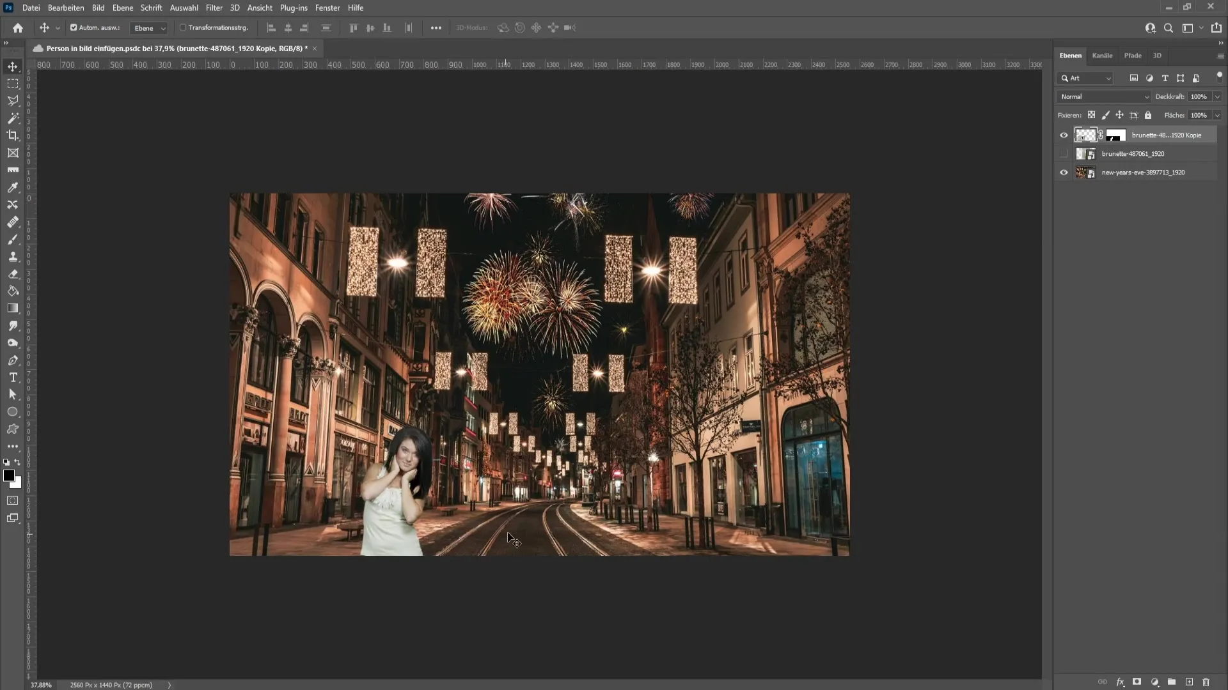The width and height of the screenshot is (1228, 690).
Task: Open the Search magnifier in the top bar
Action: coord(1169,27)
